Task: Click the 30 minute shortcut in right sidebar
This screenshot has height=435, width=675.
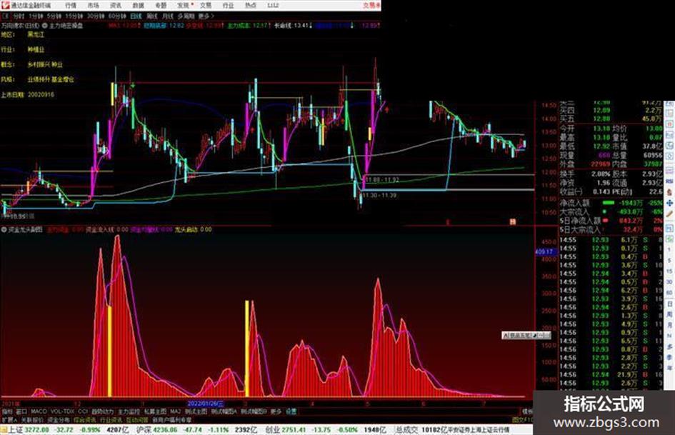Action: coord(670,283)
